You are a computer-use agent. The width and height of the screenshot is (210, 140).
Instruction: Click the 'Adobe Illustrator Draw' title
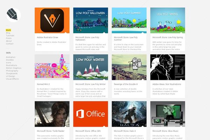click(x=48, y=37)
